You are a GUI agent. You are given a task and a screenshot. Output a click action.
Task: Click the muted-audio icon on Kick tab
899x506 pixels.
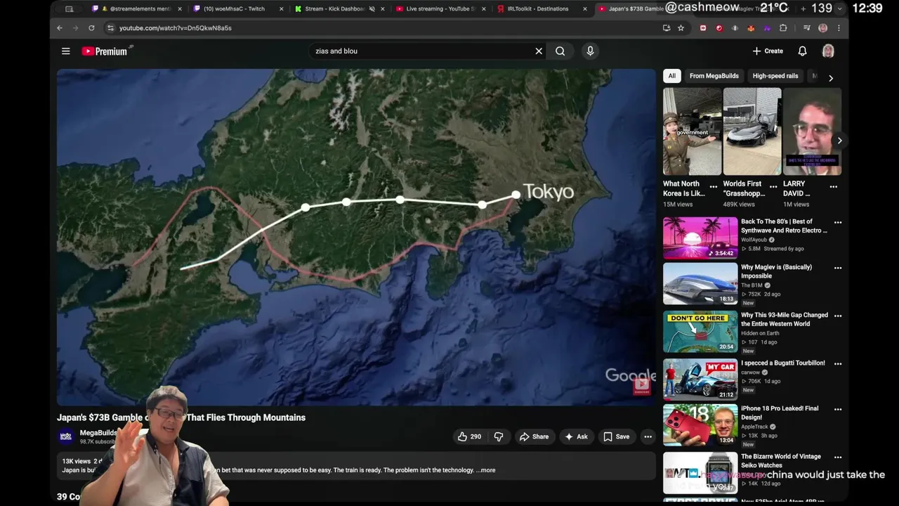[372, 9]
